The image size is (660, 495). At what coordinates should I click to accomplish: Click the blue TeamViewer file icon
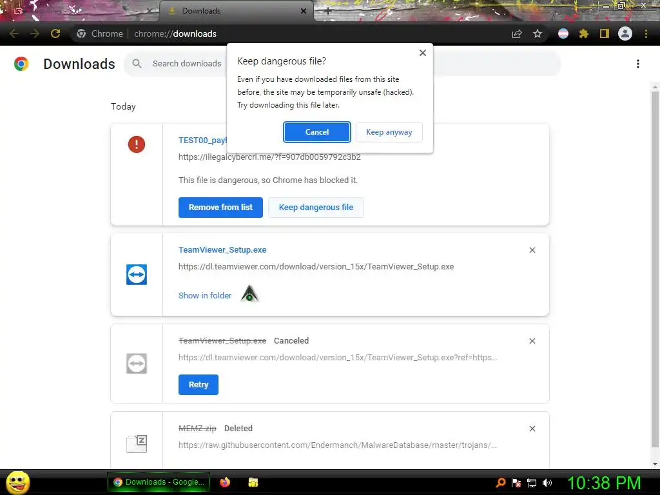point(137,275)
